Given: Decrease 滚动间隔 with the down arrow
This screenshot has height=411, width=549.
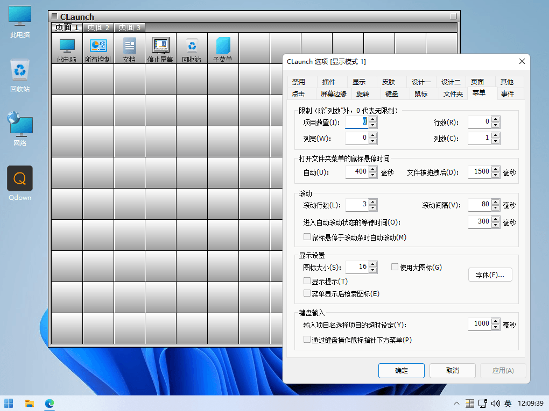Looking at the screenshot, I should click(x=495, y=208).
